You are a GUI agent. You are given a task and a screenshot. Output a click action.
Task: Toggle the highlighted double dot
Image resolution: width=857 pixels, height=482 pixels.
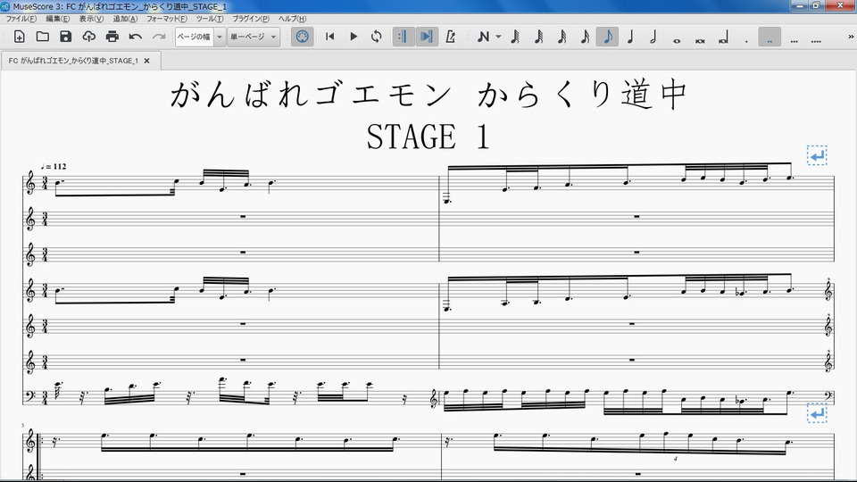[x=770, y=37]
